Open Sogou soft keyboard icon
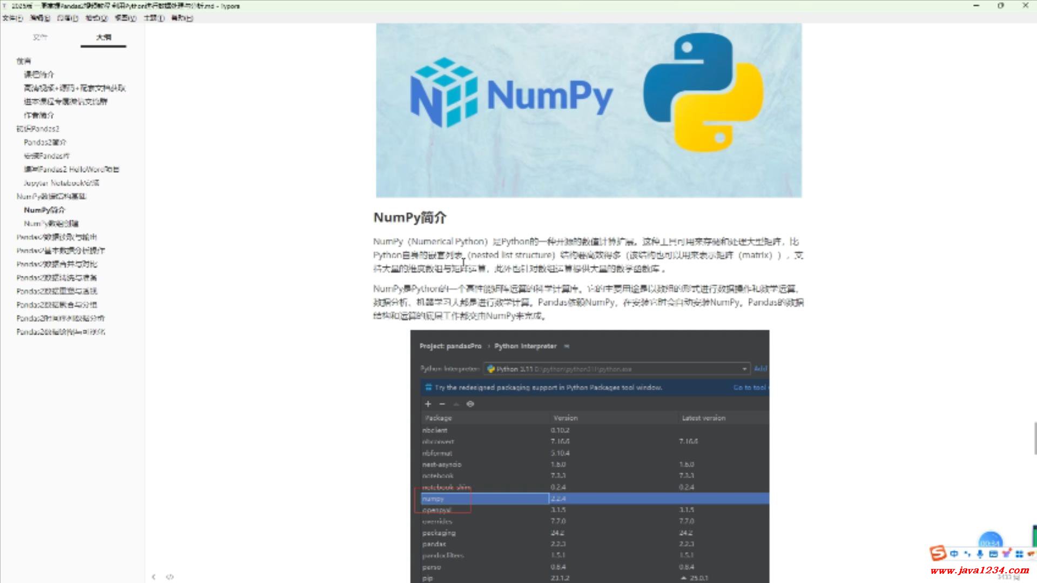Screen dimensions: 1037x583 click(x=993, y=554)
